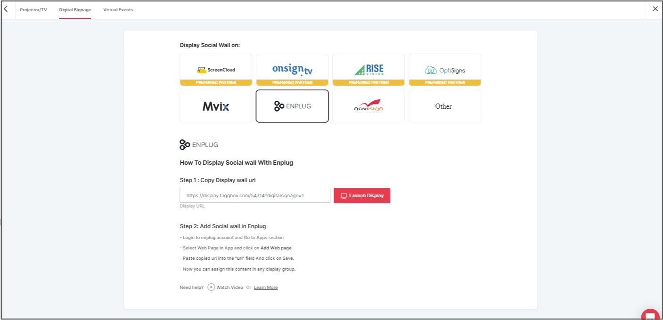Switch to the Virtual Events tab
663x320 pixels.
[x=118, y=10]
